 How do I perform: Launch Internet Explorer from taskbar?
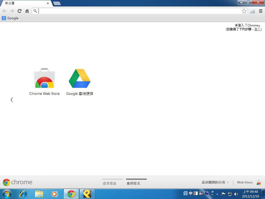[x=23, y=194]
